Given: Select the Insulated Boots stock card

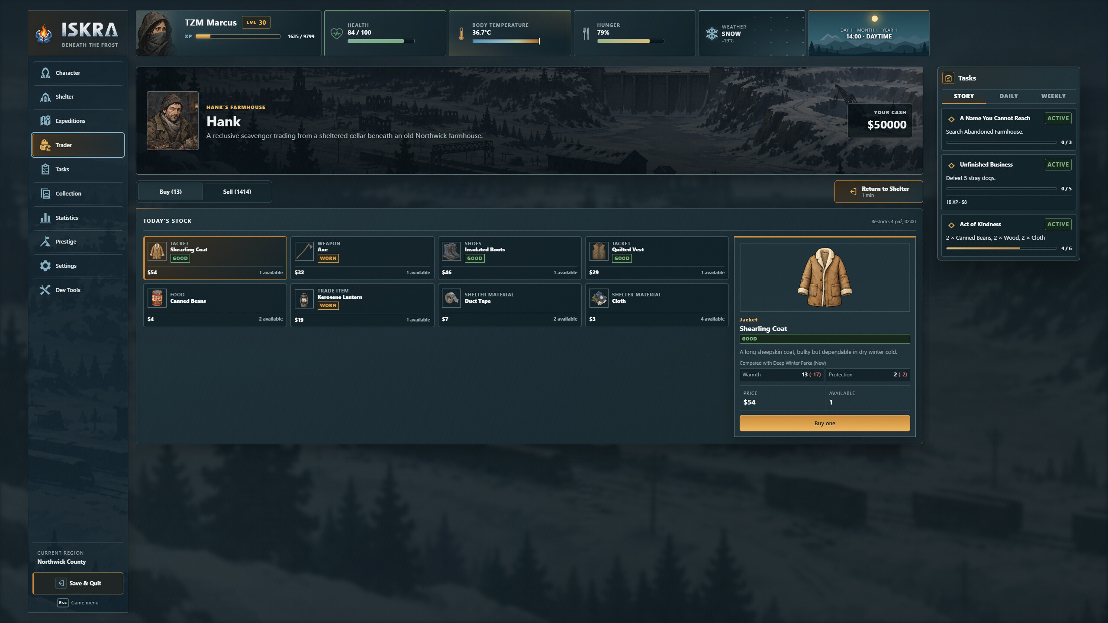Looking at the screenshot, I should coord(509,258).
